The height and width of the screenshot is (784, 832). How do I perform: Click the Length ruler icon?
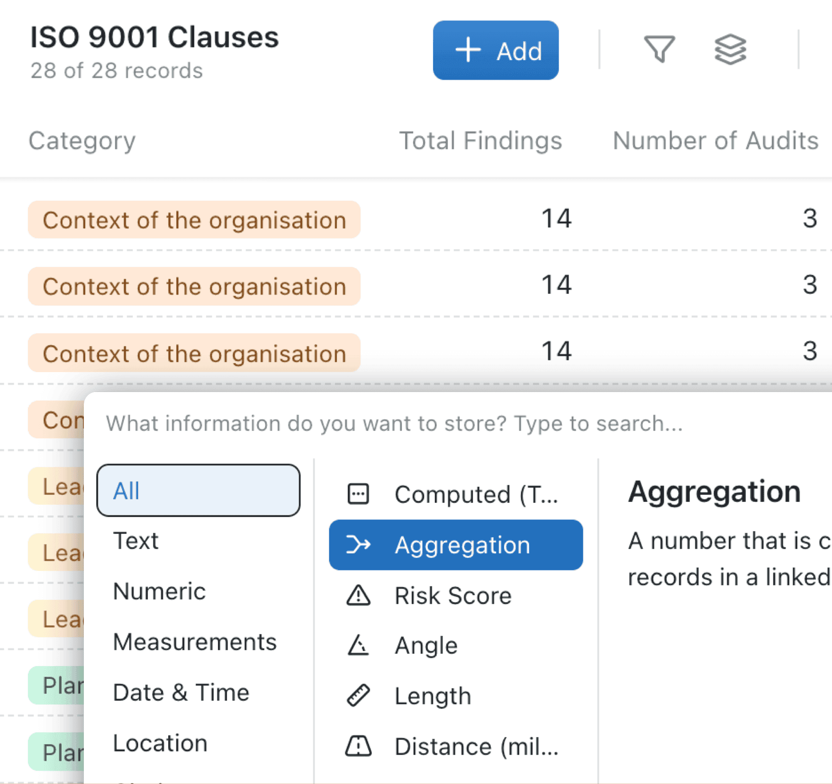tap(358, 696)
